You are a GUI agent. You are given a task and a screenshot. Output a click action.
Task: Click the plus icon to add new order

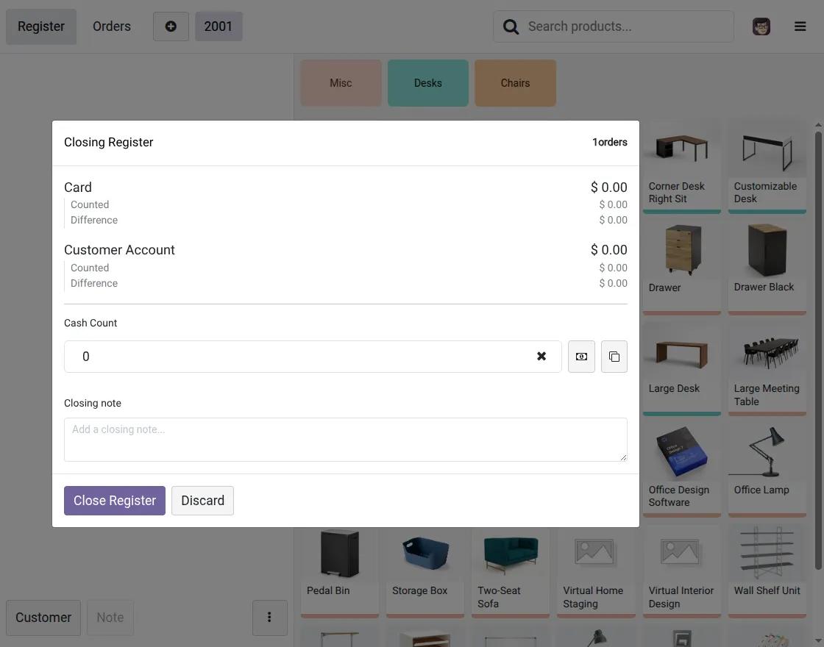[171, 26]
